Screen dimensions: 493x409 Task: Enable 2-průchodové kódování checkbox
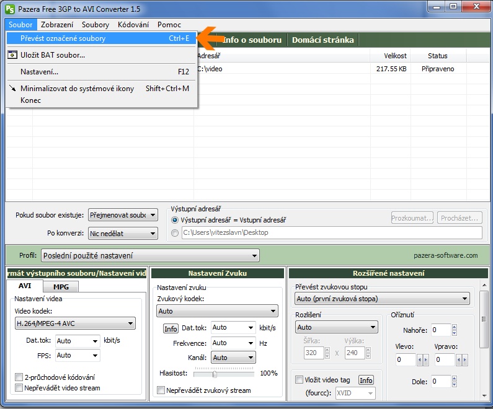coord(19,377)
